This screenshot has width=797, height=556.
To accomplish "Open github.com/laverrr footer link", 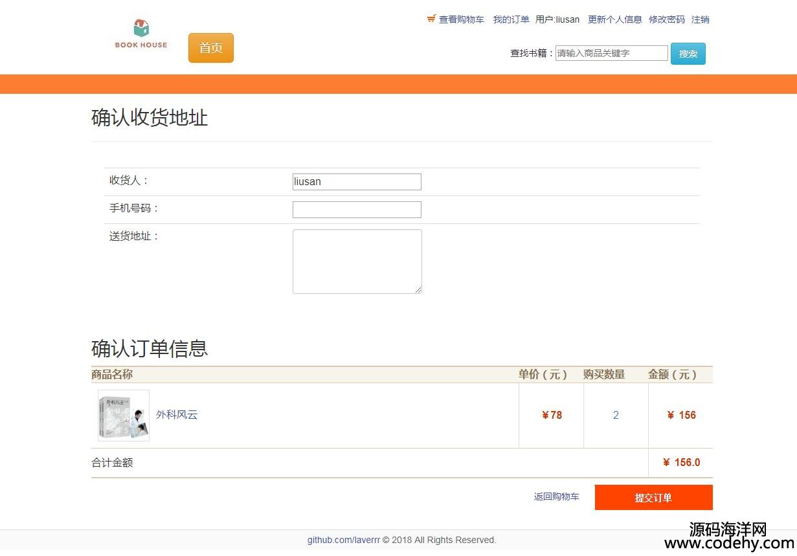I will (343, 540).
